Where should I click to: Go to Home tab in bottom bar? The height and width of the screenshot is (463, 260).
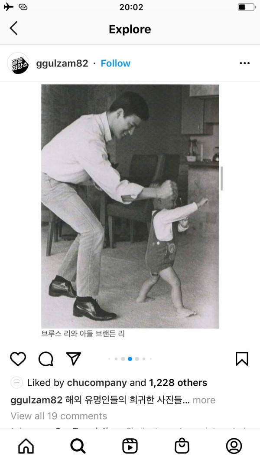coord(26,446)
